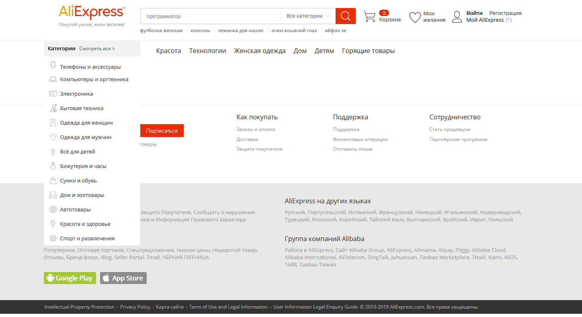Select the айфон se search suggestion
Screen dimensions: 582x317
coord(336,31)
